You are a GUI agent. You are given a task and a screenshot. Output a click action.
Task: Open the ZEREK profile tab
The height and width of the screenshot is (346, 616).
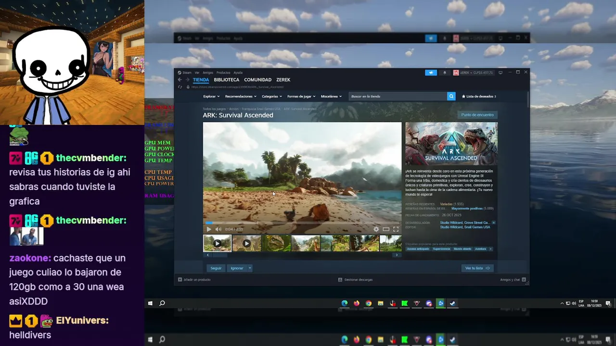tap(283, 80)
